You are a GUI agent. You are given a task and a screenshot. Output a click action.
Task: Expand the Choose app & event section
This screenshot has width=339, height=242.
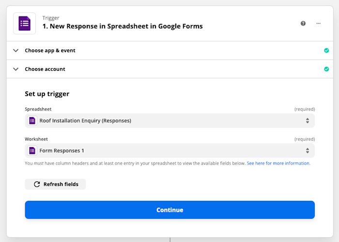(x=169, y=50)
